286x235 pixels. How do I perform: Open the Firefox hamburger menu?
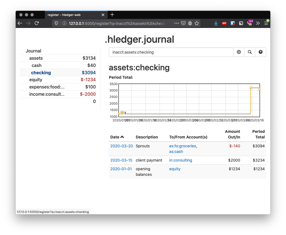coord(266,23)
